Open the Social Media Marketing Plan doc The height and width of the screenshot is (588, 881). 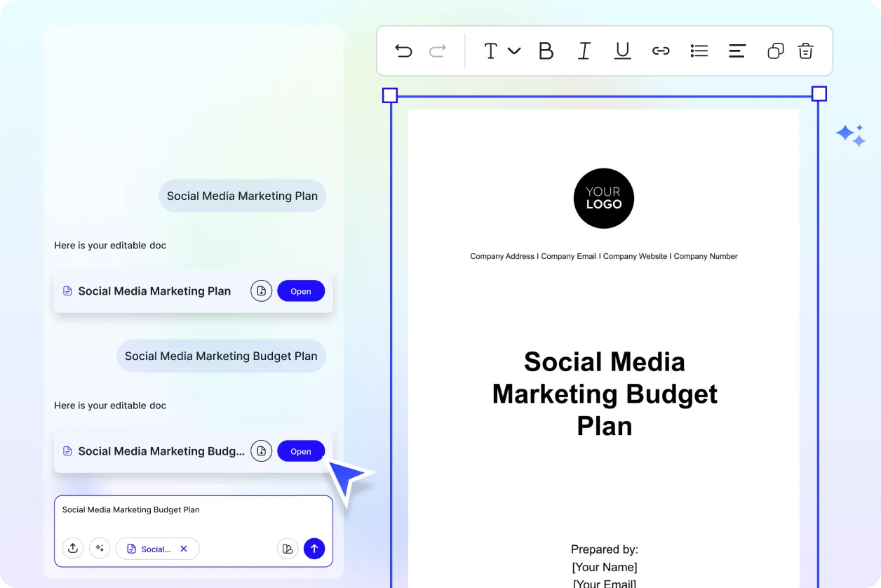(x=301, y=291)
